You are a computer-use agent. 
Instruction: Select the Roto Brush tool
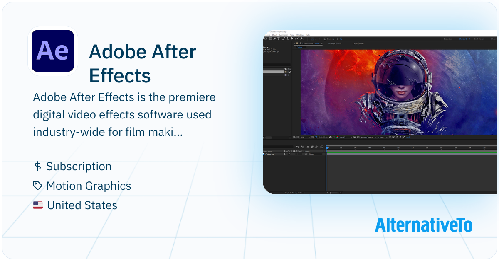point(296,39)
